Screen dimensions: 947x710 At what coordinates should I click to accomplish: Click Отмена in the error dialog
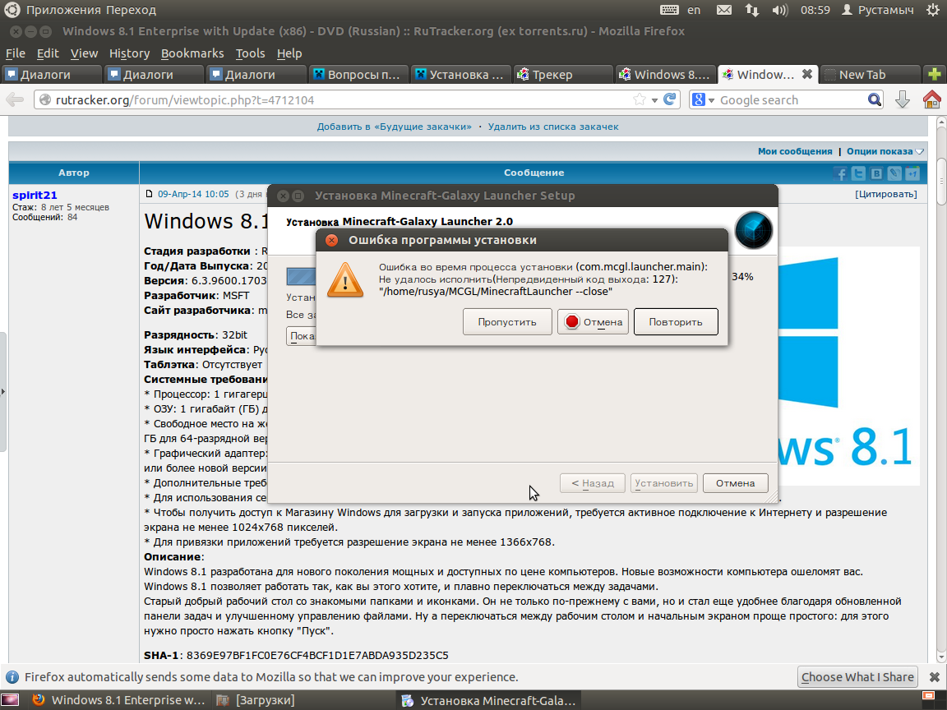[x=593, y=322]
